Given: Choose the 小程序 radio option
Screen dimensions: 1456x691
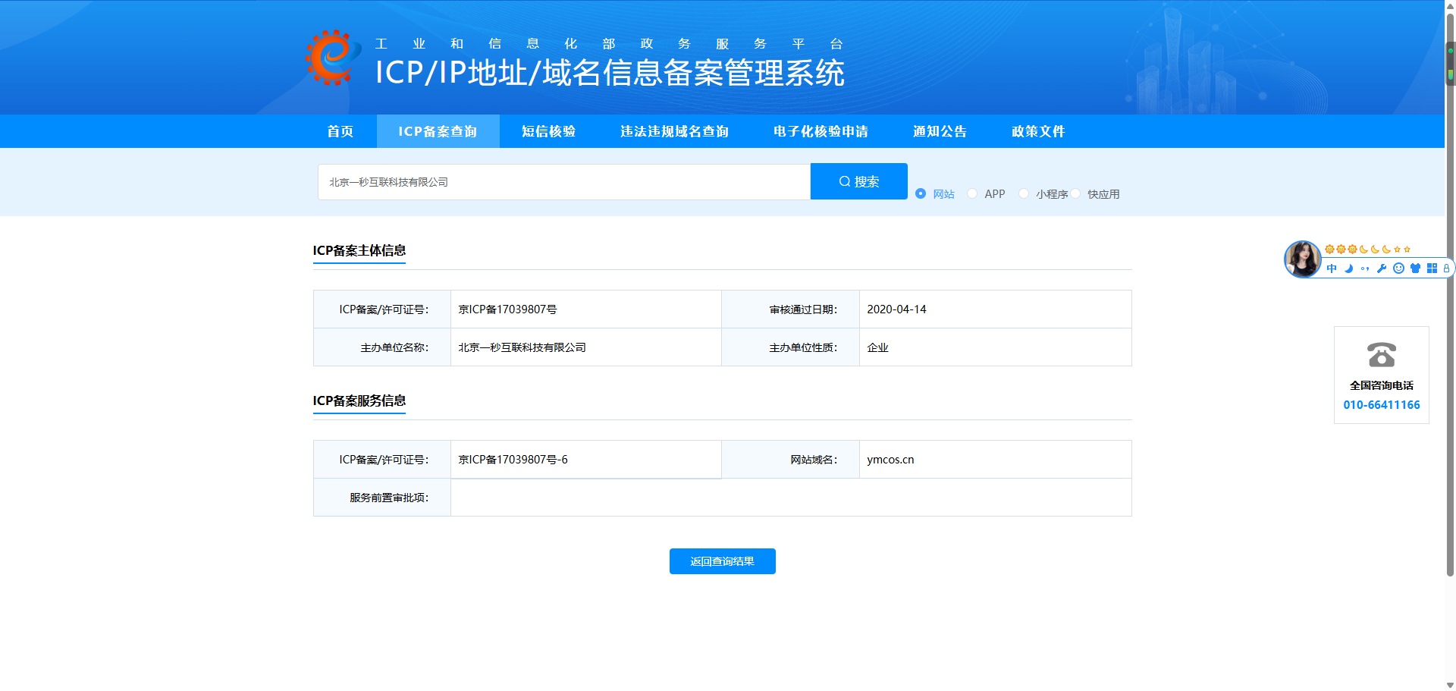Looking at the screenshot, I should coord(1024,194).
